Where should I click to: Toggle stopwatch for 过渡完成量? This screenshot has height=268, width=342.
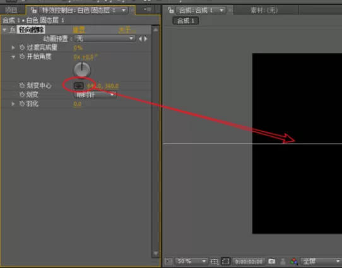coord(22,47)
